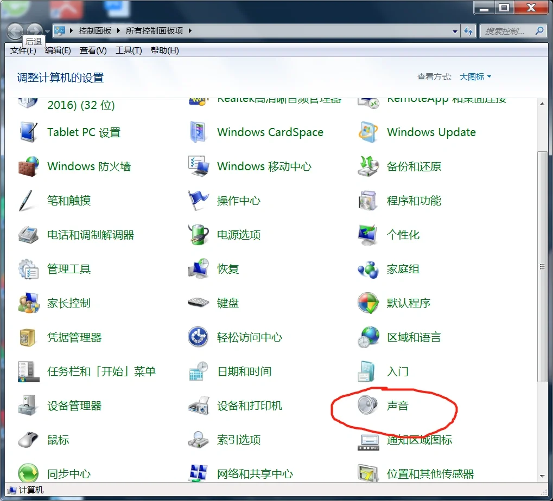Open the 鼠标 mouse icon
The width and height of the screenshot is (553, 501).
pyautogui.click(x=28, y=440)
